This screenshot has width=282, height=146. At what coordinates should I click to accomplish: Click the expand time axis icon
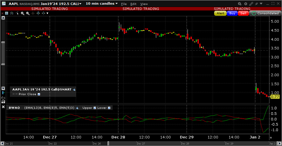(38, 13)
